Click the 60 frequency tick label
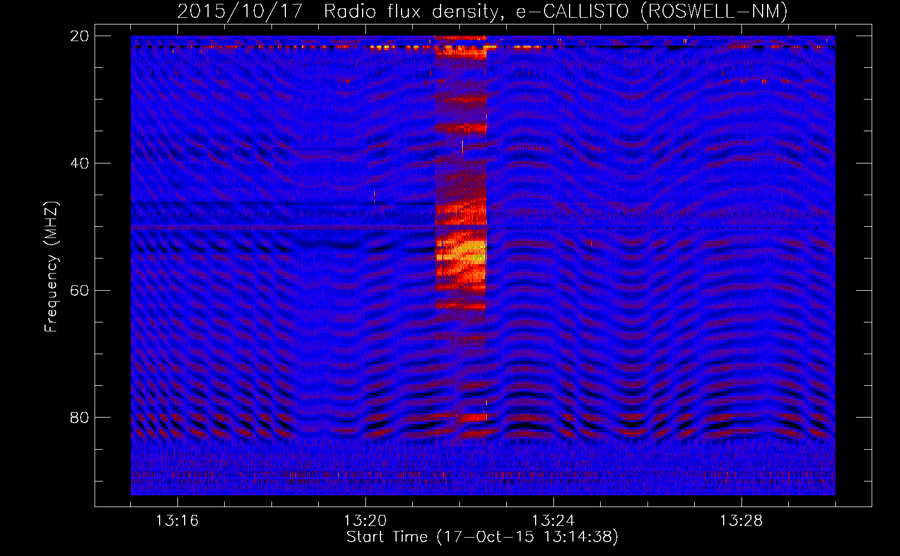 click(x=80, y=290)
